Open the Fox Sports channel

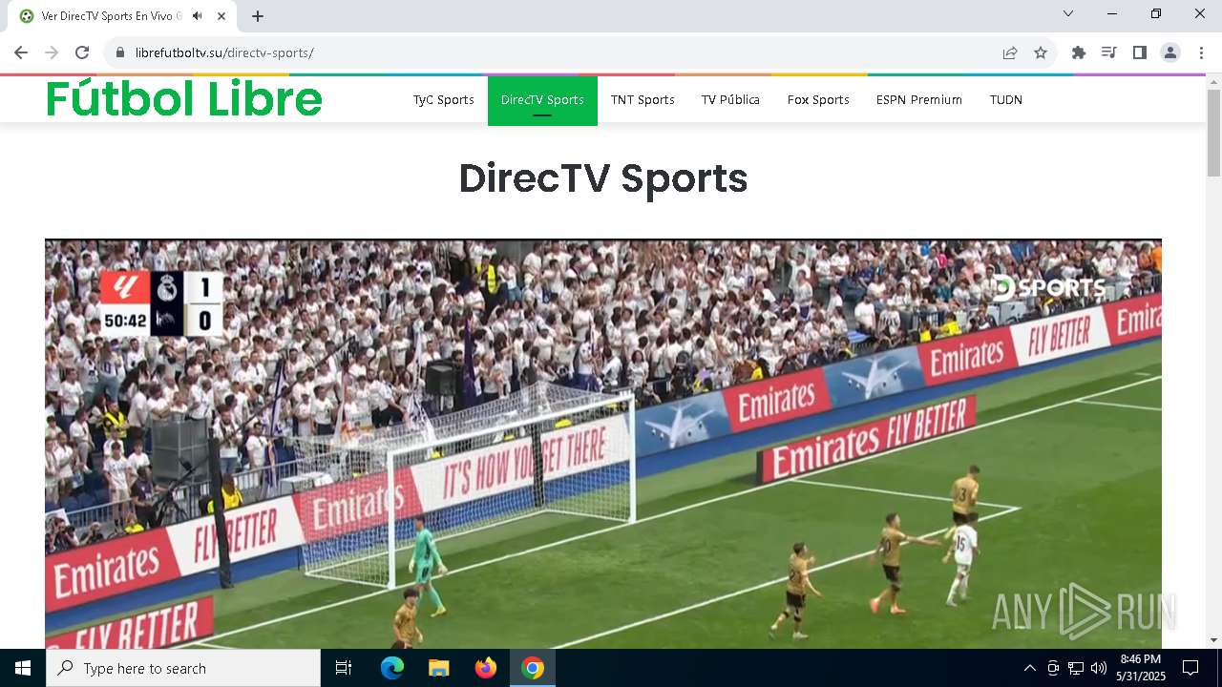point(818,99)
